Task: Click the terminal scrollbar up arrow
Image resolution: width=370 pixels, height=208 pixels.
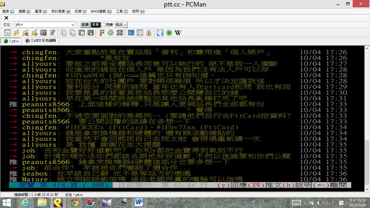Action: coord(367,49)
